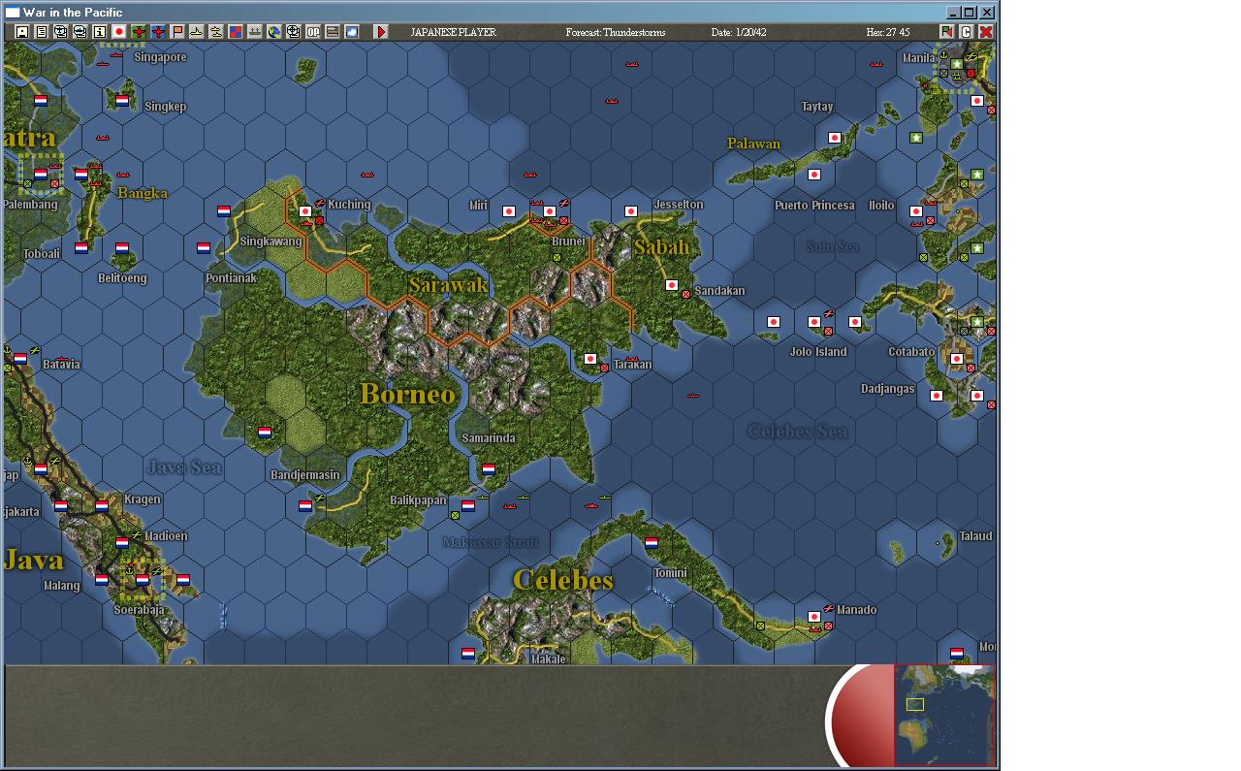Viewport: 1241px width, 771px height.
Task: Open the information 'i' toolbar icon
Action: click(100, 32)
